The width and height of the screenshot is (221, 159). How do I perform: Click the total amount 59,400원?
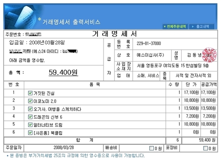63,72
